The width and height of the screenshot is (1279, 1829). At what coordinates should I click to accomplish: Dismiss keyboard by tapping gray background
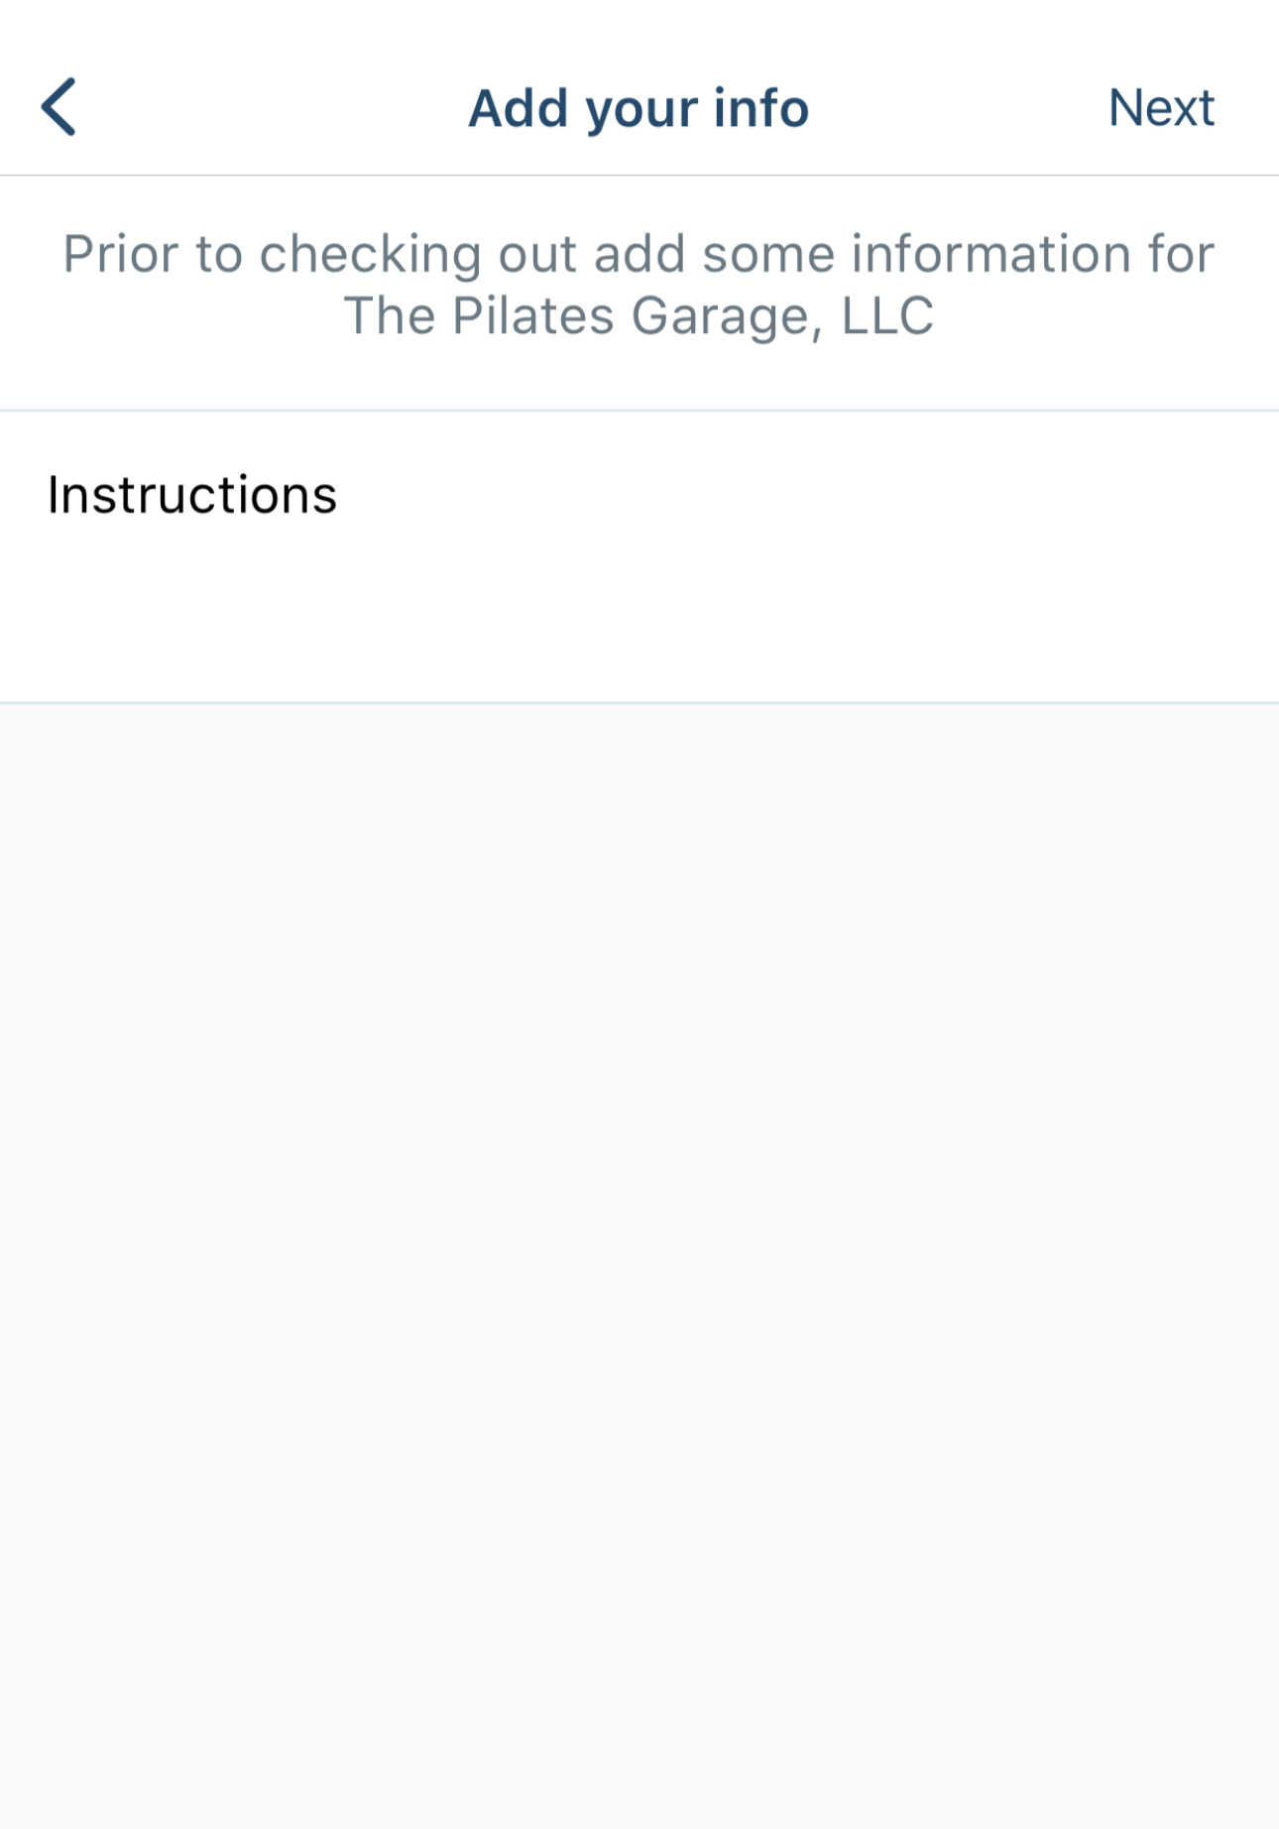point(639,1265)
